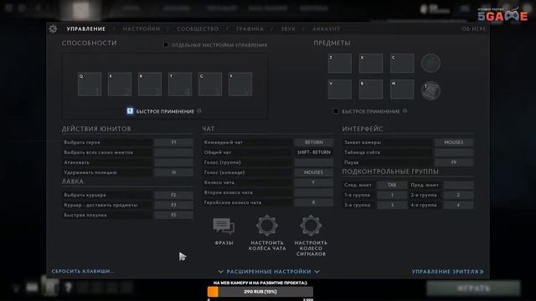Enable ОТДЕЛЬНЫЕ НАСТРОЙКИ УПРАВЛЕНИЯ checkbox
536x301 pixels.
(166, 44)
